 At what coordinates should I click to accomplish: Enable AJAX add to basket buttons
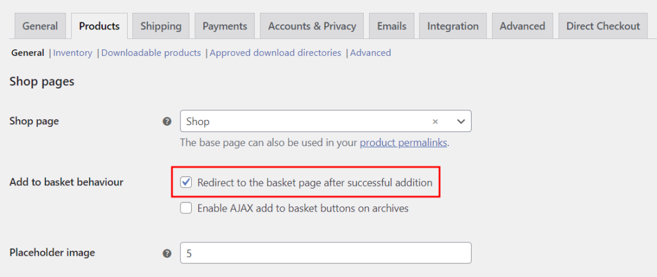coord(187,208)
